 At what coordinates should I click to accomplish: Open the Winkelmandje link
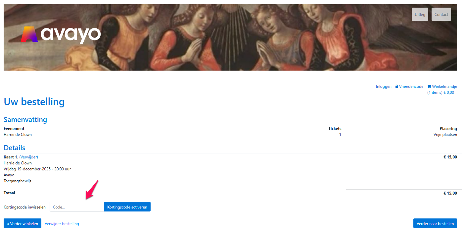click(x=444, y=87)
